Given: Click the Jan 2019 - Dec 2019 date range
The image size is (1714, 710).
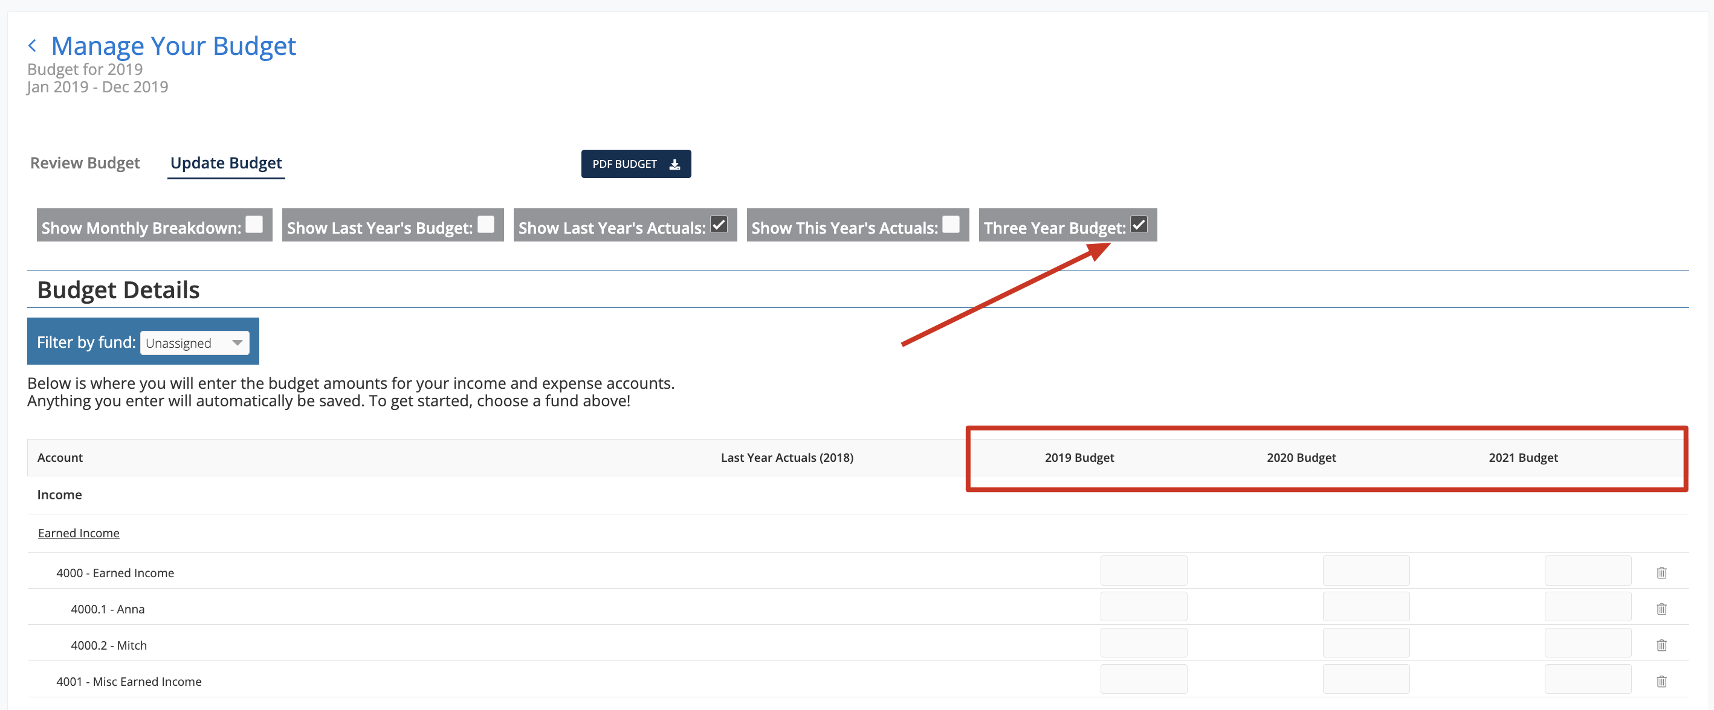Looking at the screenshot, I should pos(97,87).
